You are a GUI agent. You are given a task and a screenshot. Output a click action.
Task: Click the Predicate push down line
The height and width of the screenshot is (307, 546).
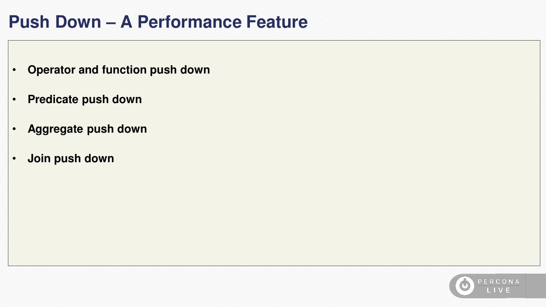(x=85, y=100)
